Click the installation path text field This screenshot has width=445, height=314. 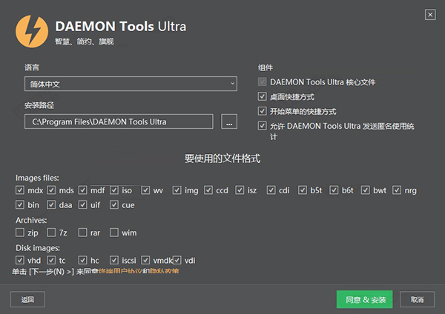point(119,121)
